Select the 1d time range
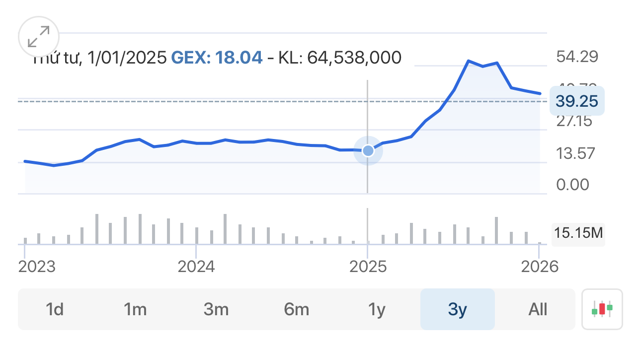Viewport: 641px width, 346px height. pos(55,309)
